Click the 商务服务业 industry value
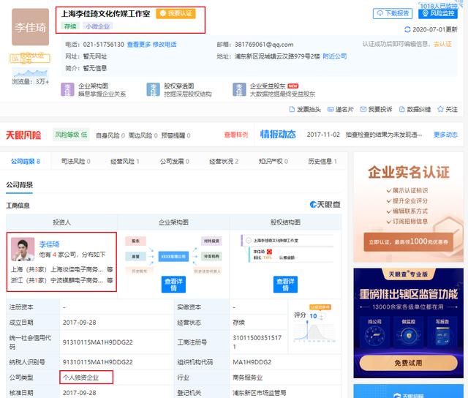The width and height of the screenshot is (468, 398). click(248, 378)
